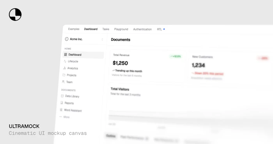Click the Trending up this month text
Screen dimensions: 273x144
click(128, 71)
